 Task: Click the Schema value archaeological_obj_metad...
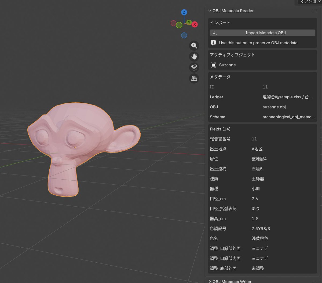tap(288, 117)
